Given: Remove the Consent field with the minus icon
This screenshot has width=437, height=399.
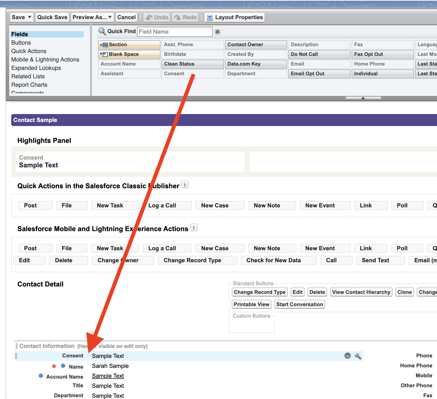Looking at the screenshot, I should click(x=348, y=356).
